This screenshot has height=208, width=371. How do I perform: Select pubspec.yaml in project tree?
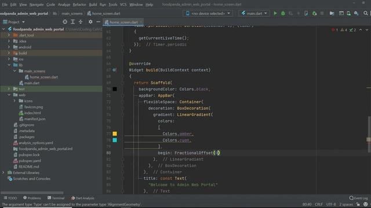click(27, 161)
